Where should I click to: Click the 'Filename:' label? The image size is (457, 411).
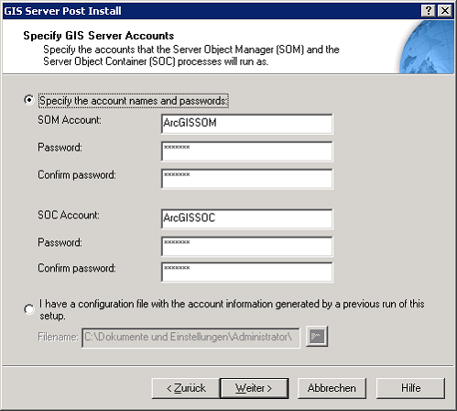(x=58, y=337)
